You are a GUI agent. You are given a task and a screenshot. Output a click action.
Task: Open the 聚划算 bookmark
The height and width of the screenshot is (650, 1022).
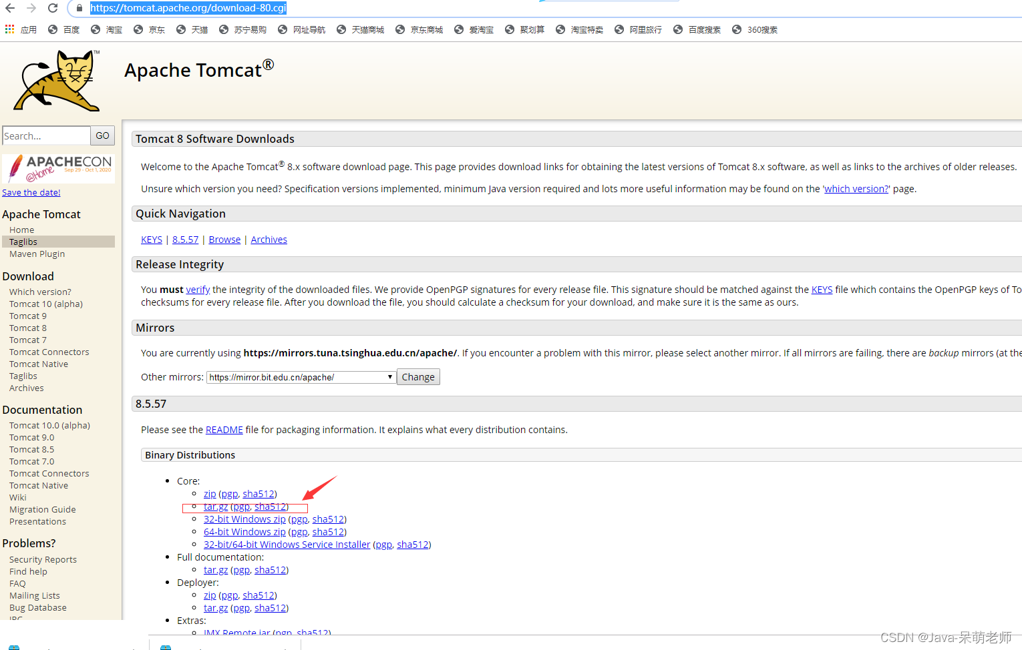(x=525, y=29)
